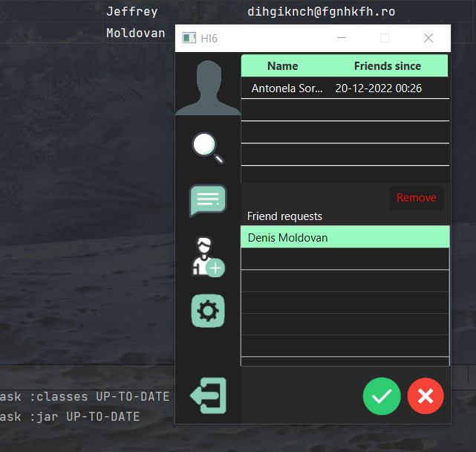This screenshot has width=476, height=452.
Task: Click the 20-12-2022 00:26 date cell
Action: (378, 88)
